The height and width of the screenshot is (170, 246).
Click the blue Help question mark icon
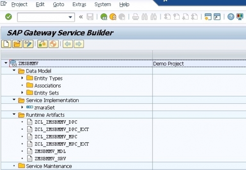tap(231, 17)
